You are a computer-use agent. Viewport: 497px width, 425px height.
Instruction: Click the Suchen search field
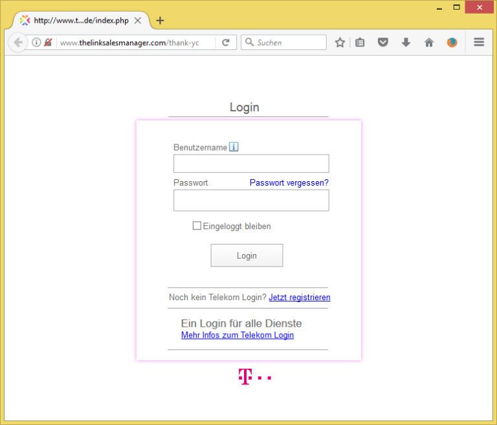pos(283,42)
